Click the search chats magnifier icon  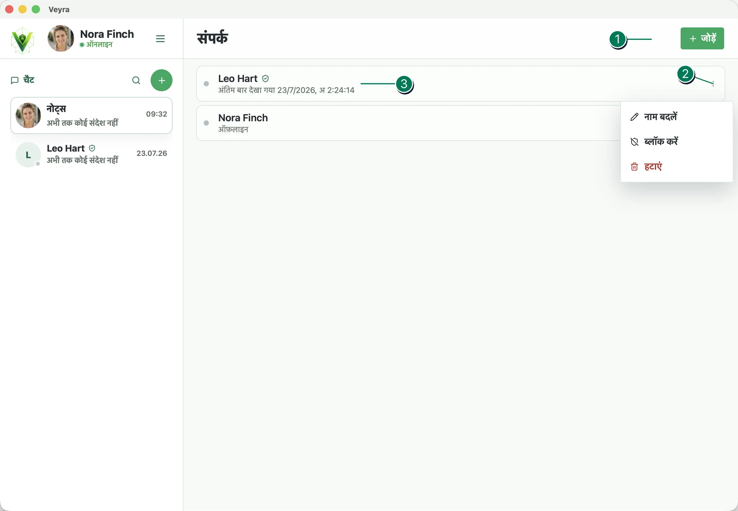[136, 80]
